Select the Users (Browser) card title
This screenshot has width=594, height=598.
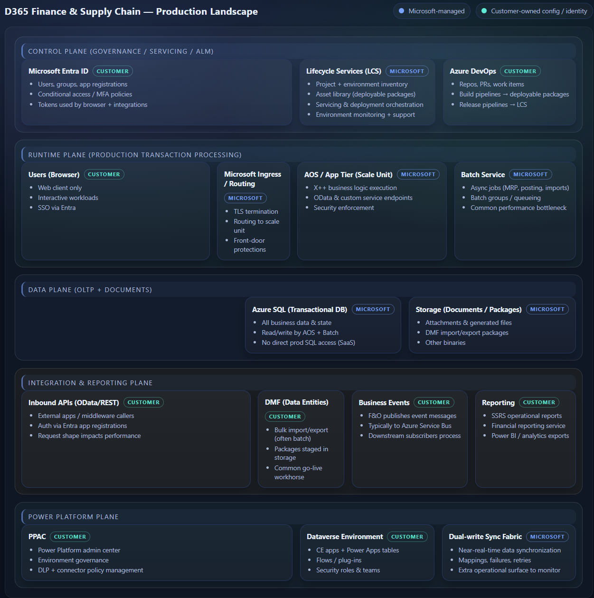click(x=54, y=175)
